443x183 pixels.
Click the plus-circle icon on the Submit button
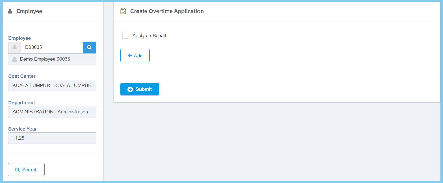130,89
